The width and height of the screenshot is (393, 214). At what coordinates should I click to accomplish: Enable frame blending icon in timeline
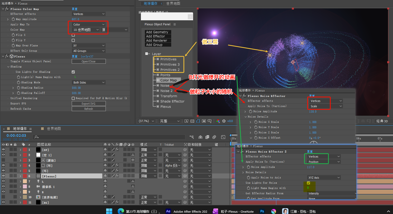coord(207,137)
